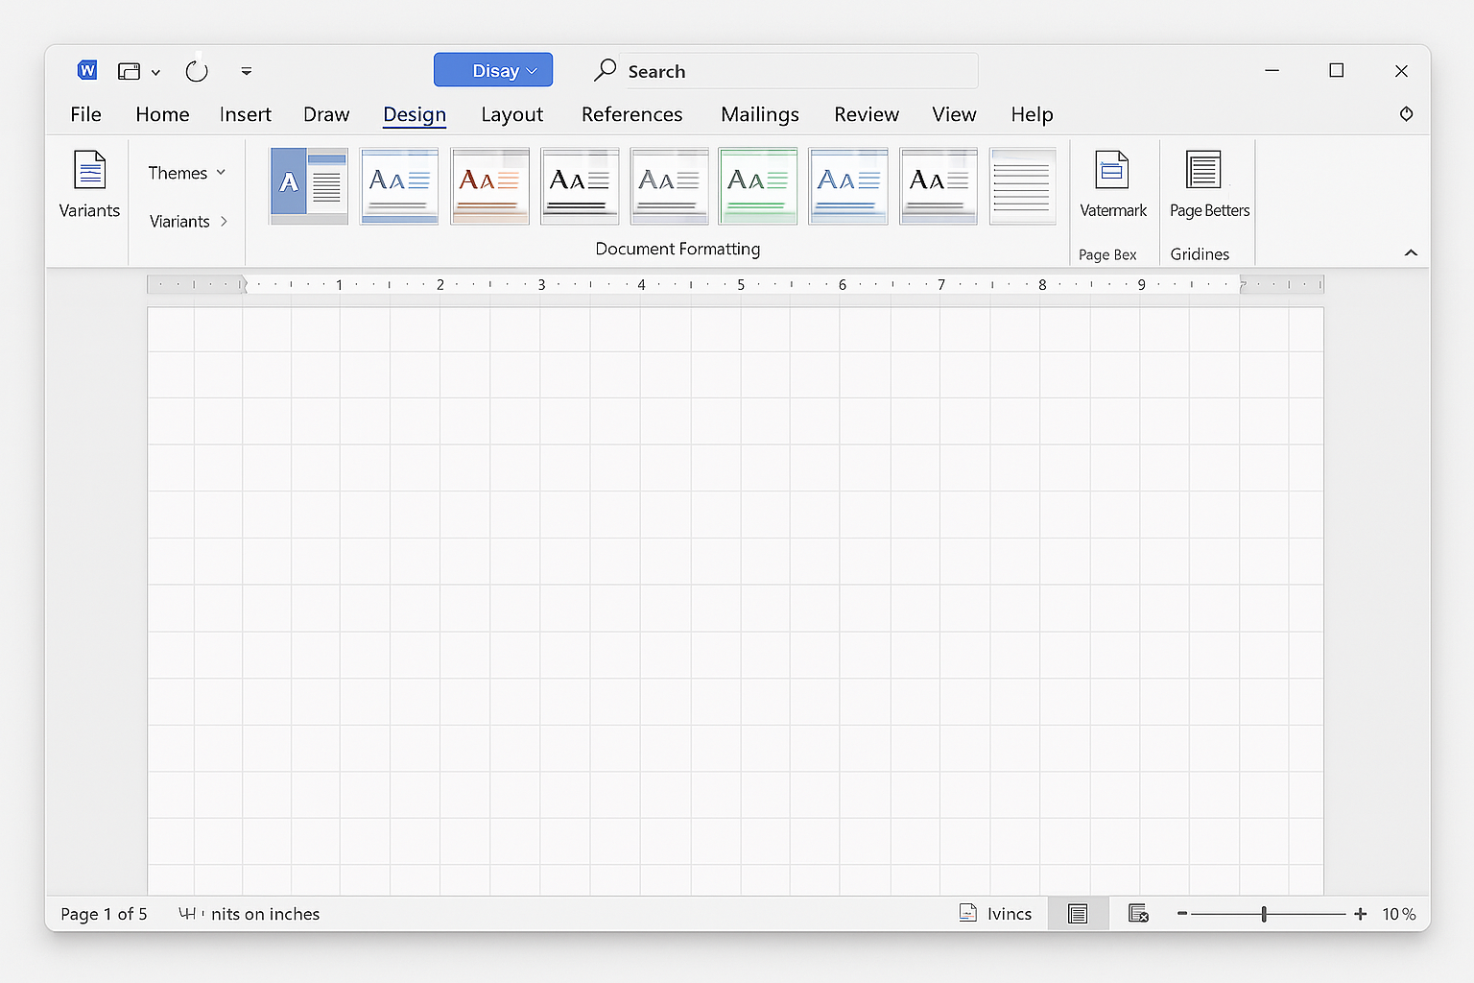The height and width of the screenshot is (983, 1474).
Task: Click the zoom slider handle
Action: click(x=1264, y=914)
